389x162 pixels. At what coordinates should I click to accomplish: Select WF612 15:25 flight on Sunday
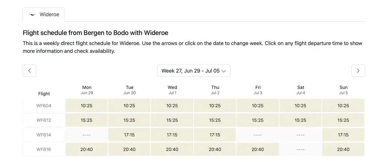(343, 120)
